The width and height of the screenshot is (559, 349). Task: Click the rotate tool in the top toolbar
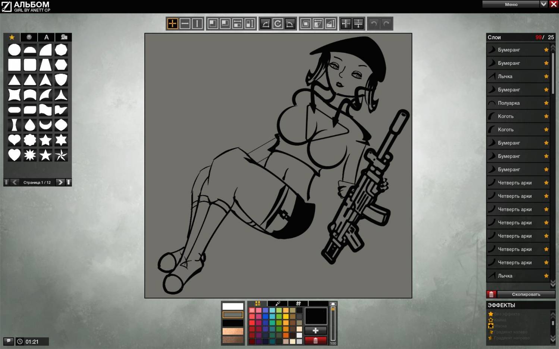point(278,24)
